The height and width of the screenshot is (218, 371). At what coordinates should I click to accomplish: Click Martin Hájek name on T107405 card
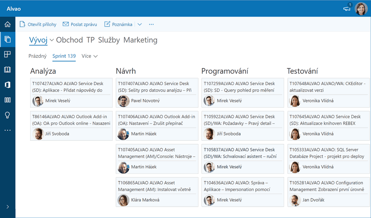click(144, 167)
